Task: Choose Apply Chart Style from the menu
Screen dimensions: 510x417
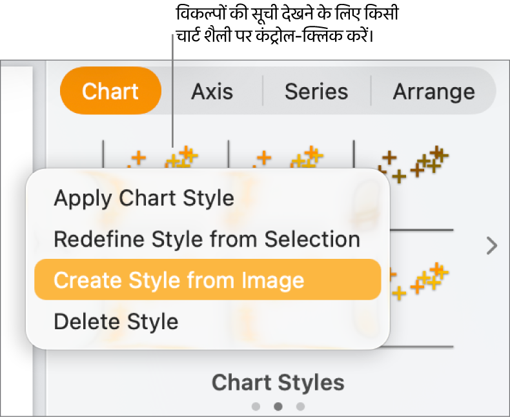Action: click(143, 198)
